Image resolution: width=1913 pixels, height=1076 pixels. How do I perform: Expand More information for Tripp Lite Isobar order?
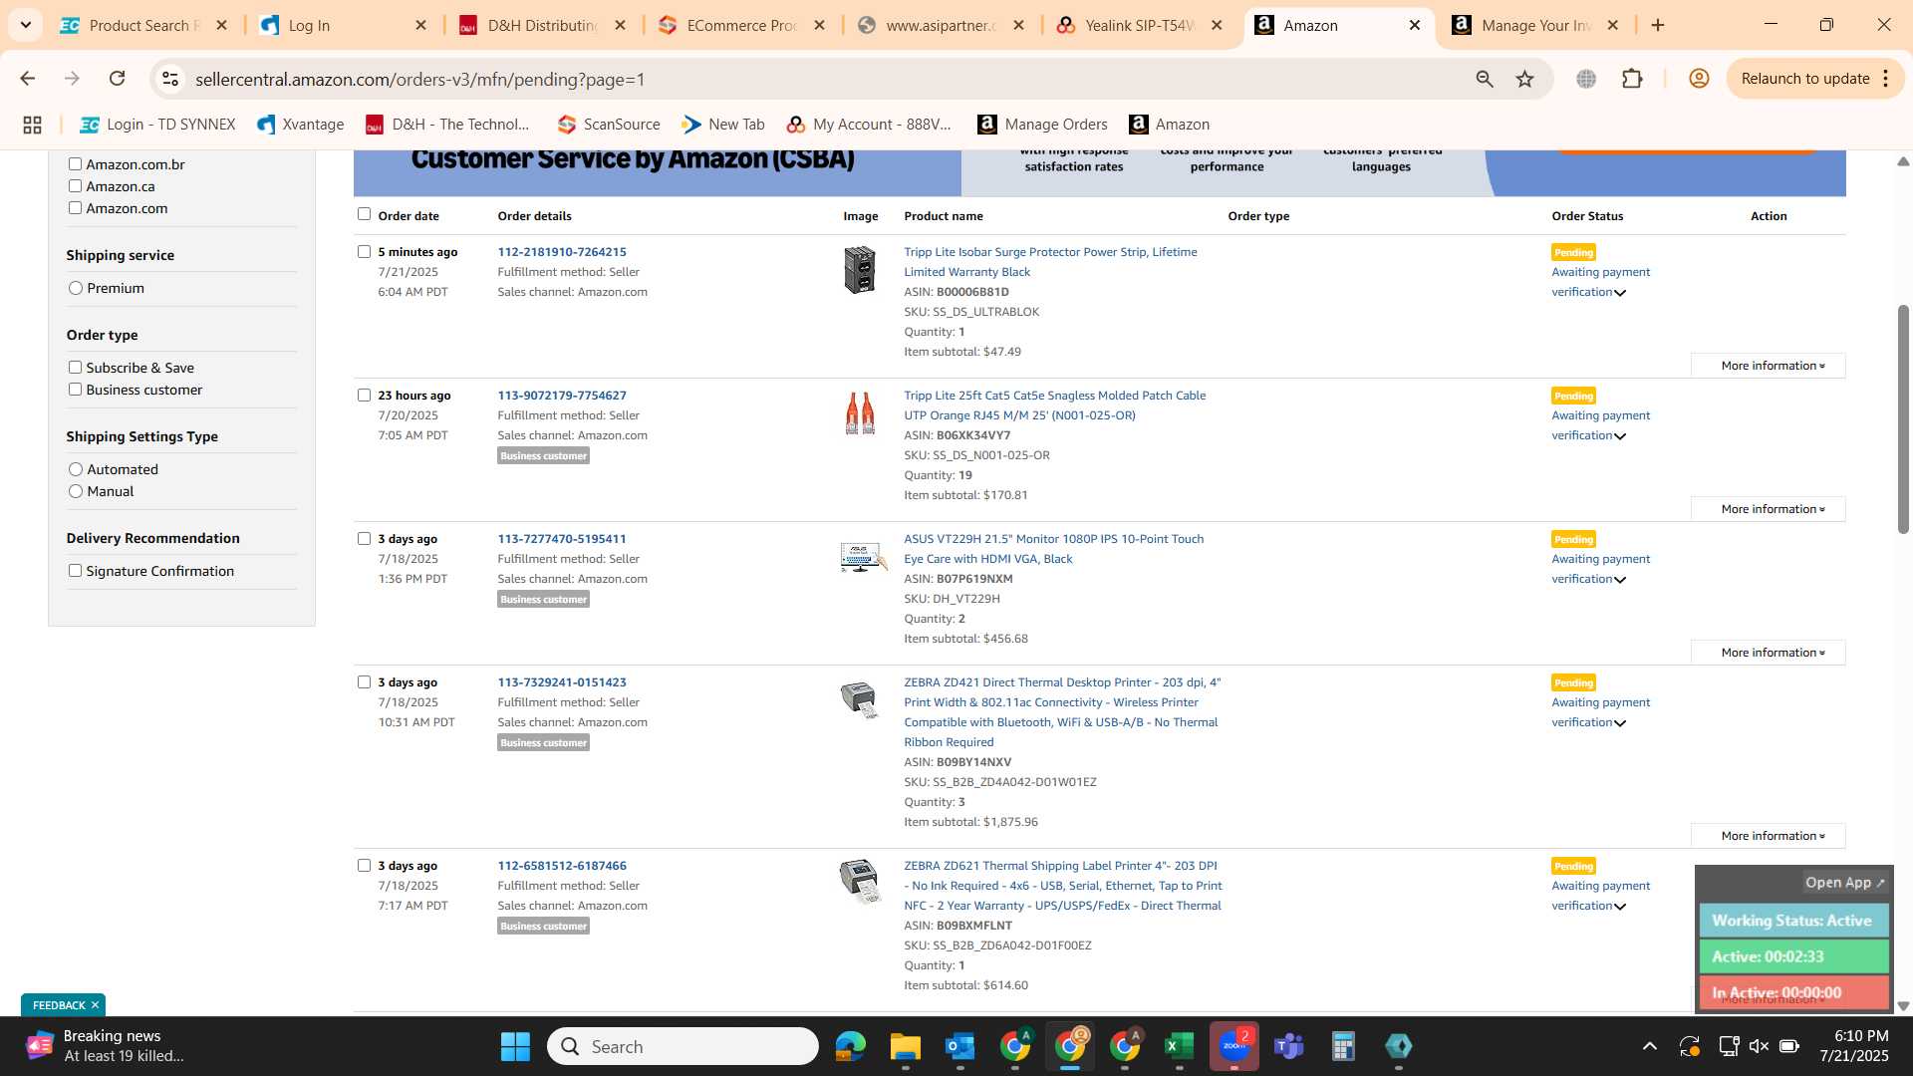(1769, 366)
